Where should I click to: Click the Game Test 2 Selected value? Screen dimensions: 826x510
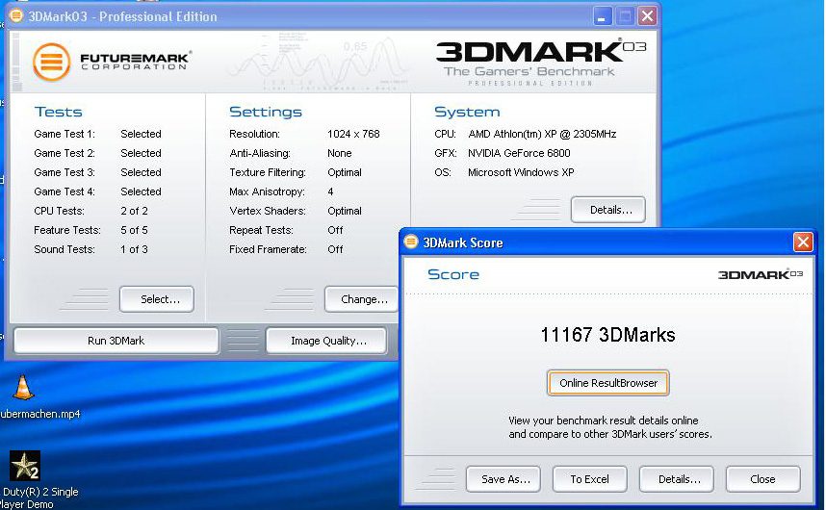tap(141, 153)
